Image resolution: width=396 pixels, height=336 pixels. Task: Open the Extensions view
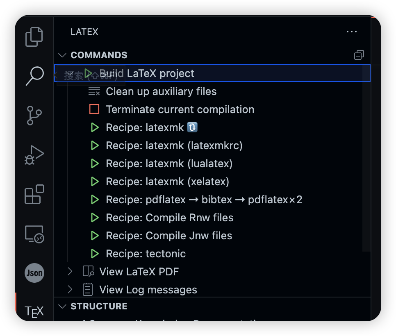coord(34,194)
